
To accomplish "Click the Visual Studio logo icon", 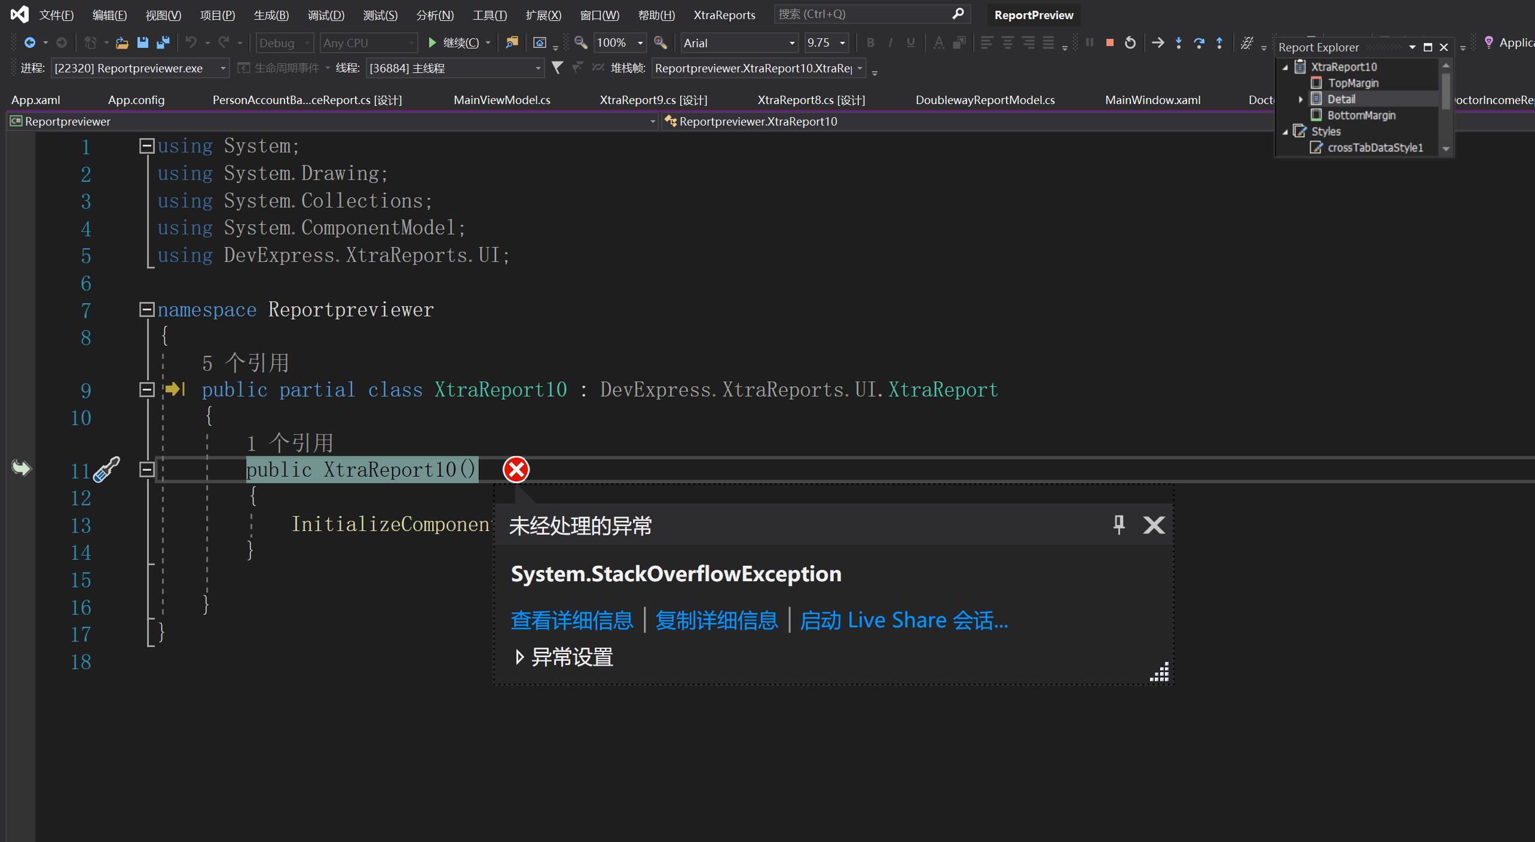I will pyautogui.click(x=19, y=14).
